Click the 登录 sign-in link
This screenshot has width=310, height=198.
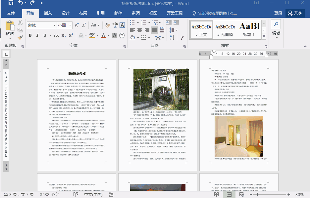click(278, 13)
